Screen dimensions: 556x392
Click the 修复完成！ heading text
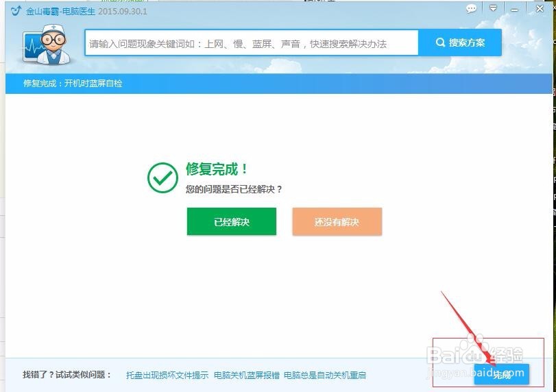point(217,169)
